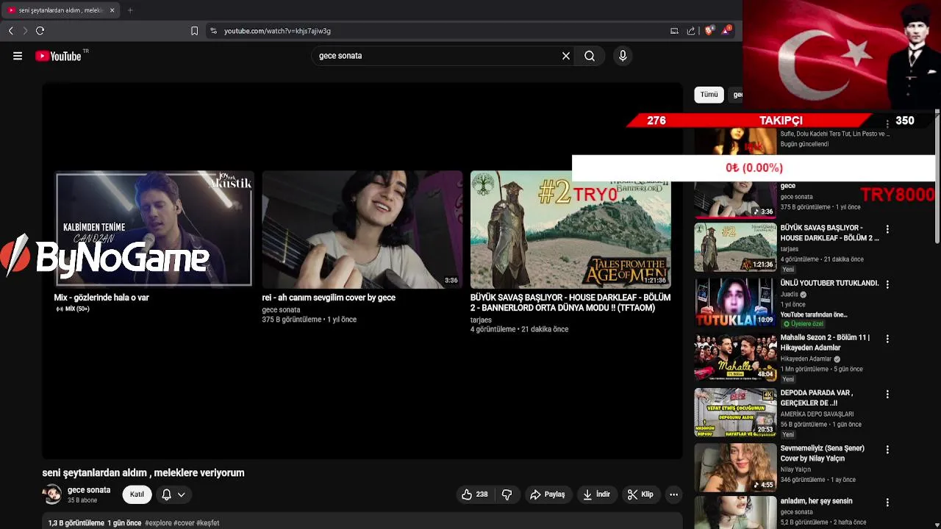
Task: Download the video with İndir button
Action: (x=596, y=494)
